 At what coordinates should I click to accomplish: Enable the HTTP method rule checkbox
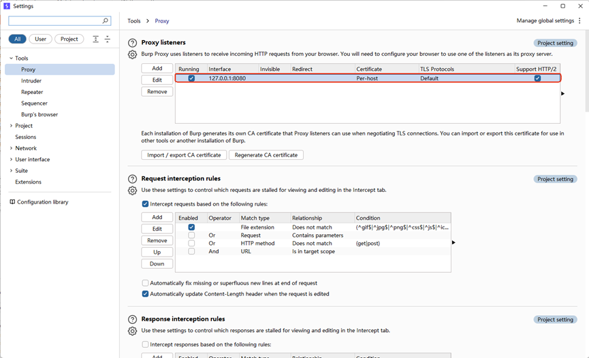(x=191, y=243)
